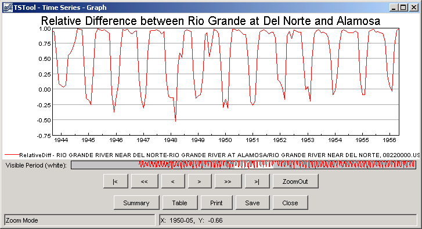The height and width of the screenshot is (229, 422).
Task: Maximize the TSTool graph window
Action: pos(403,8)
